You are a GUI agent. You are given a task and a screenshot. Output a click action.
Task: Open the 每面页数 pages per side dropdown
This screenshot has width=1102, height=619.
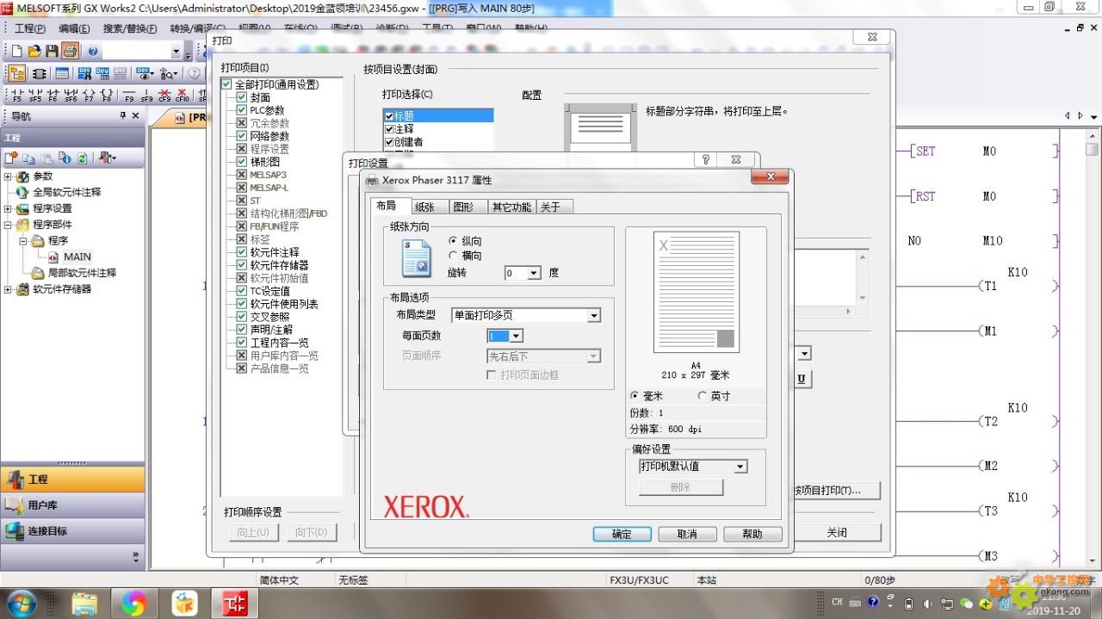point(516,336)
